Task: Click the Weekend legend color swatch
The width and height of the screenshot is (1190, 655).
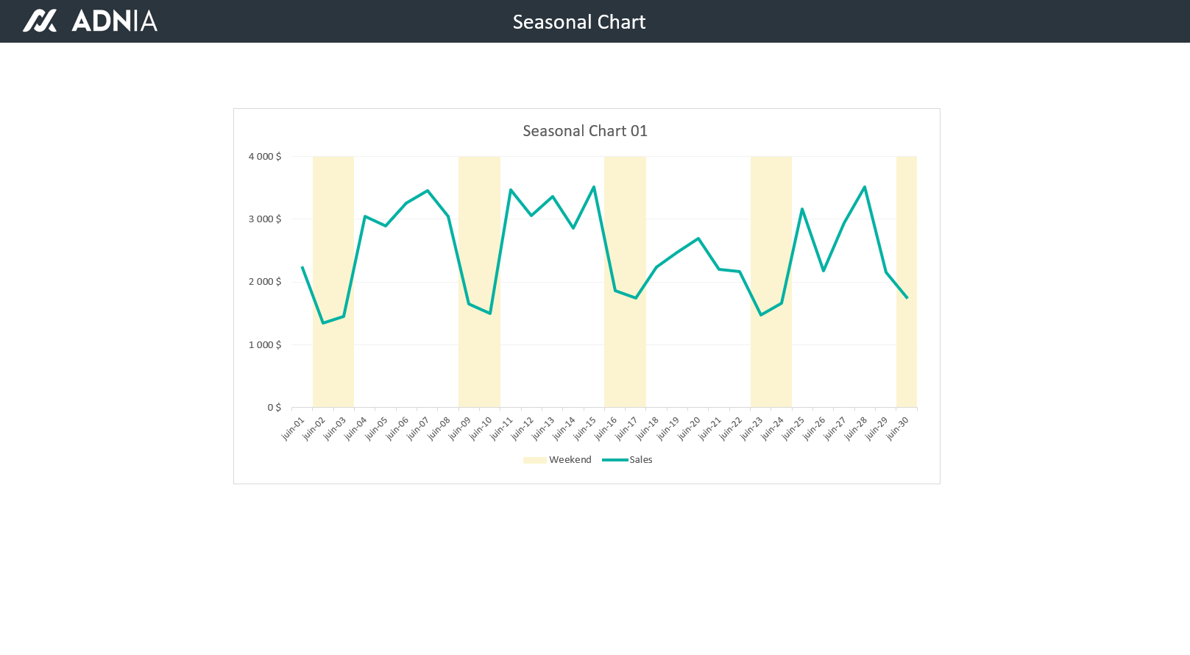Action: [x=534, y=460]
